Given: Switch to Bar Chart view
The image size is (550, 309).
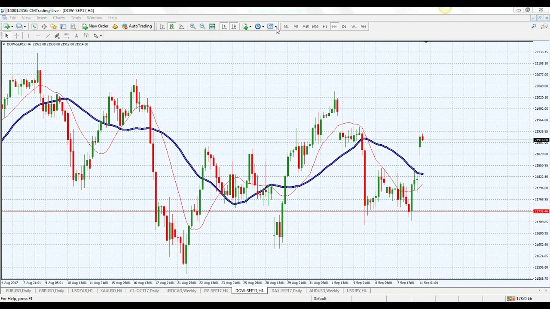Looking at the screenshot, I should coord(162,27).
